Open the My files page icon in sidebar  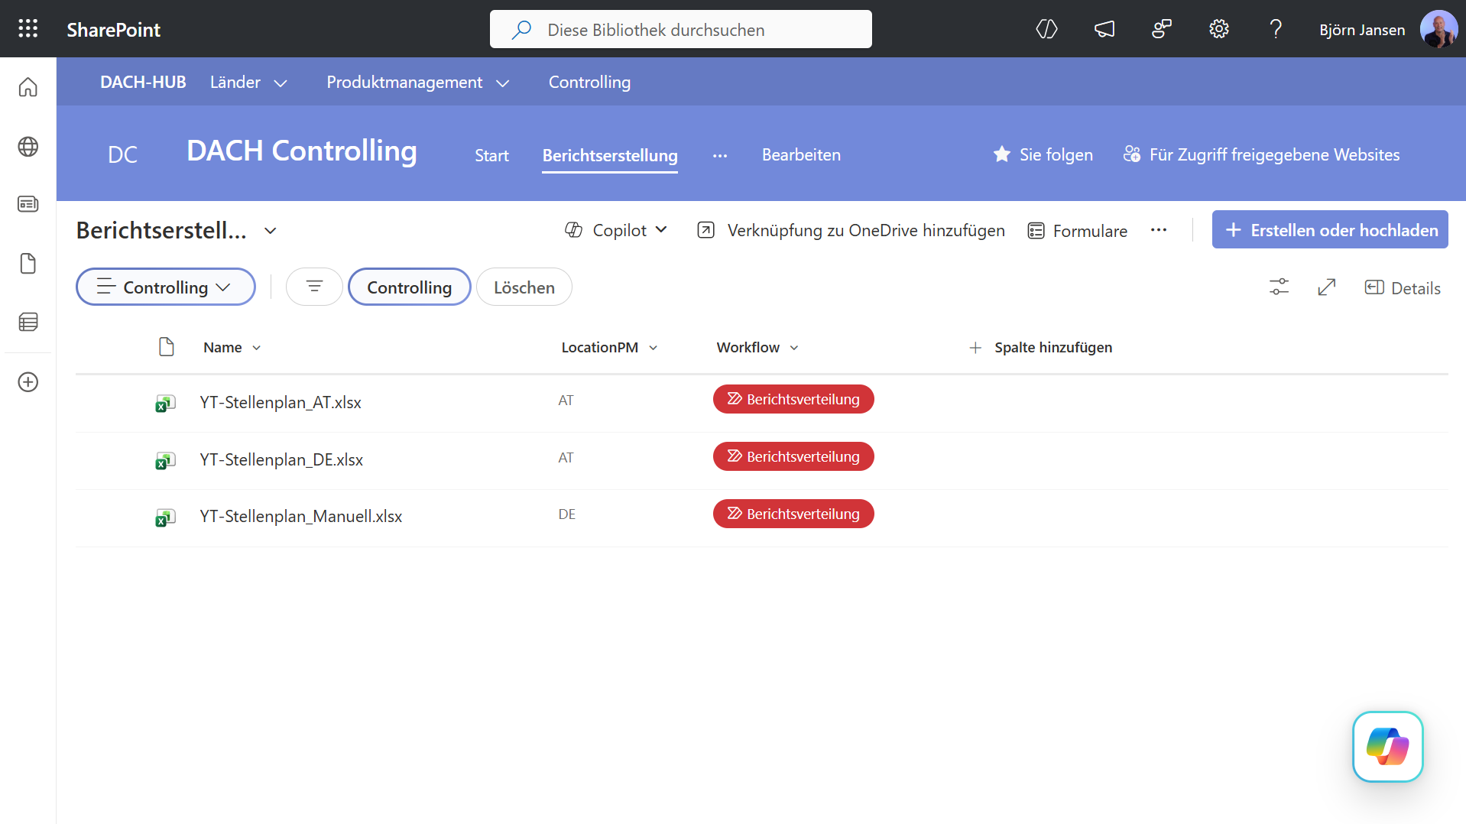(28, 264)
